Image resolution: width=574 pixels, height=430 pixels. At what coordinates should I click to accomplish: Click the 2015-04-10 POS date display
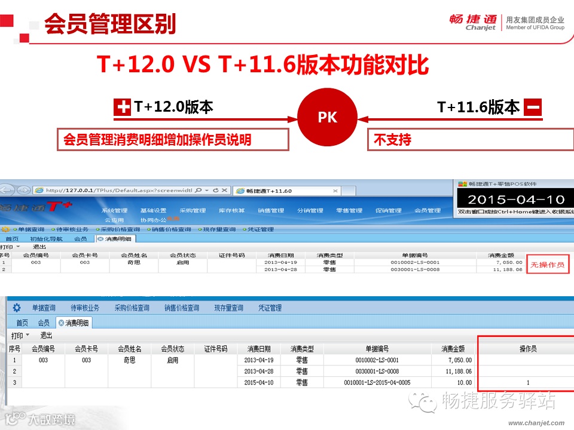[x=516, y=199]
